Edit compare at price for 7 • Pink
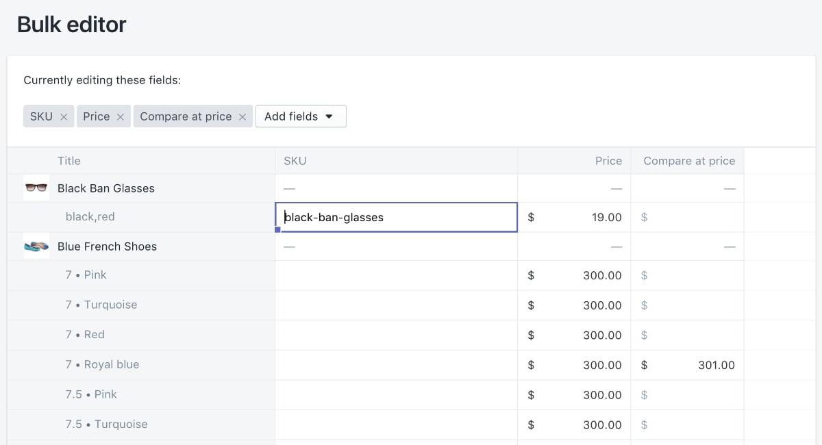The image size is (822, 445). coord(687,275)
